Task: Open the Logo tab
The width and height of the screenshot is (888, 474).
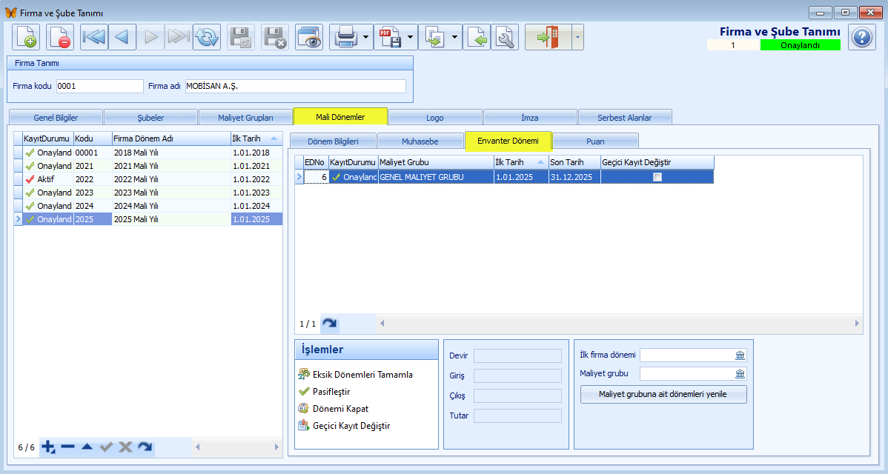Action: [x=435, y=118]
